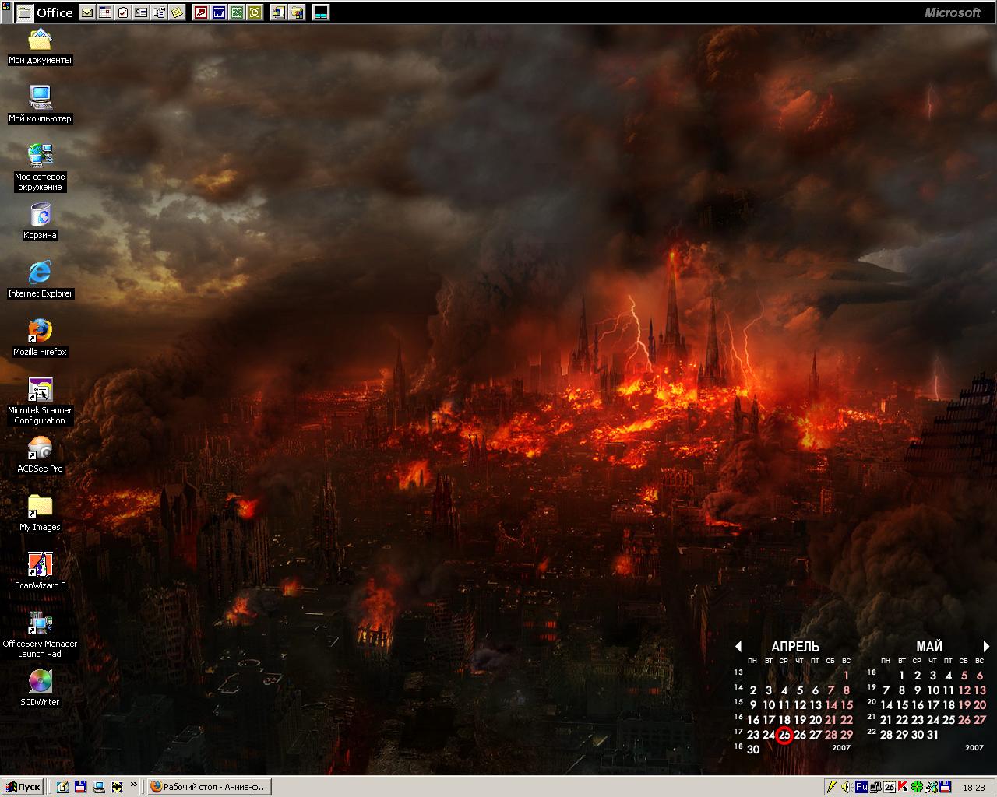Launch Microsoft Word from Office bar
997x797 pixels.
(218, 12)
